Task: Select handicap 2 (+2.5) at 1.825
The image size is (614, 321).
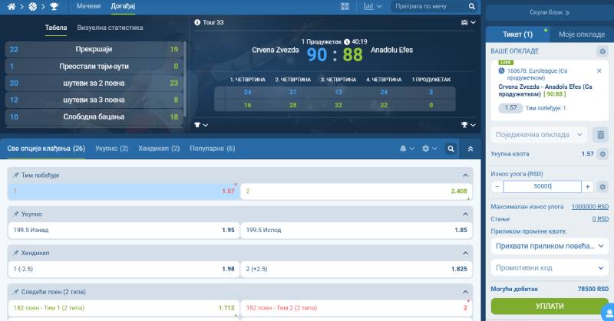Action: point(356,269)
